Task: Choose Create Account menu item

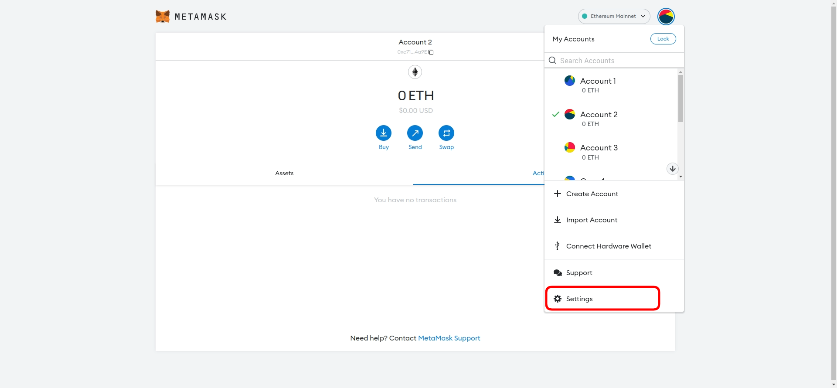Action: click(x=614, y=194)
